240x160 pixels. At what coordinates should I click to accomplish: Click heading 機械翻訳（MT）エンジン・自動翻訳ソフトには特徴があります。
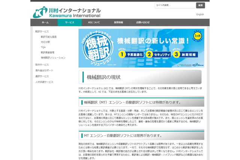pyautogui.click(x=132, y=102)
